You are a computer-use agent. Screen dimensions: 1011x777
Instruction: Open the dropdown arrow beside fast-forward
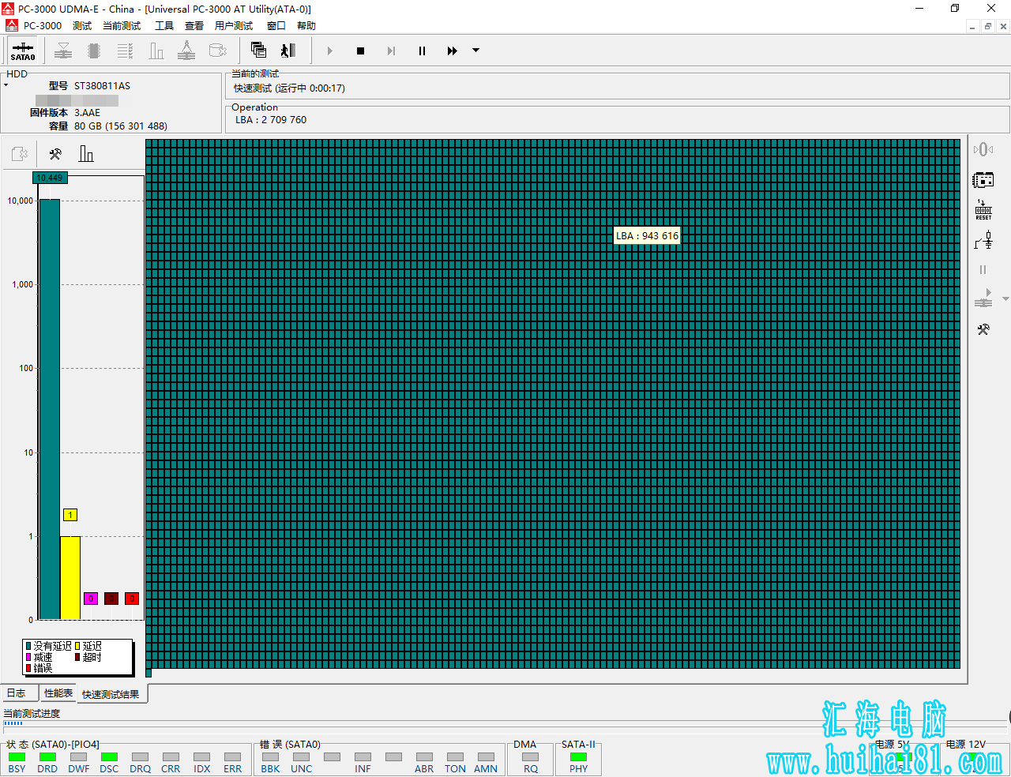475,51
